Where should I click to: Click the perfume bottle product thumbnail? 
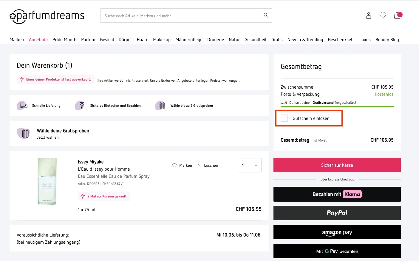tap(47, 181)
